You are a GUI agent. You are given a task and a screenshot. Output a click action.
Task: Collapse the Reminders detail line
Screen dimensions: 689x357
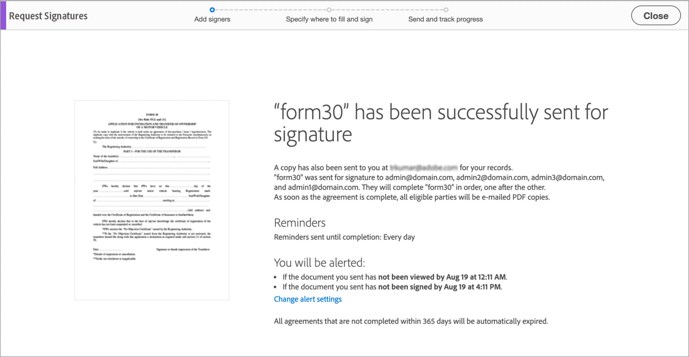[x=344, y=237]
